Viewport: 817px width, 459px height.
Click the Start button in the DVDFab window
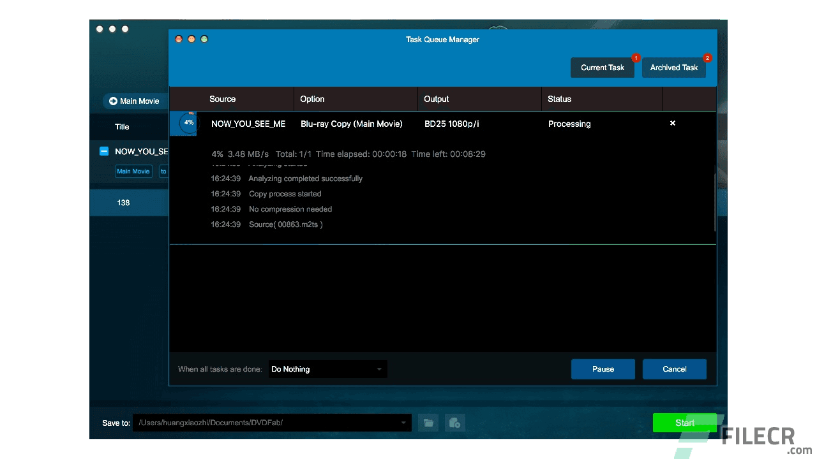pos(684,423)
